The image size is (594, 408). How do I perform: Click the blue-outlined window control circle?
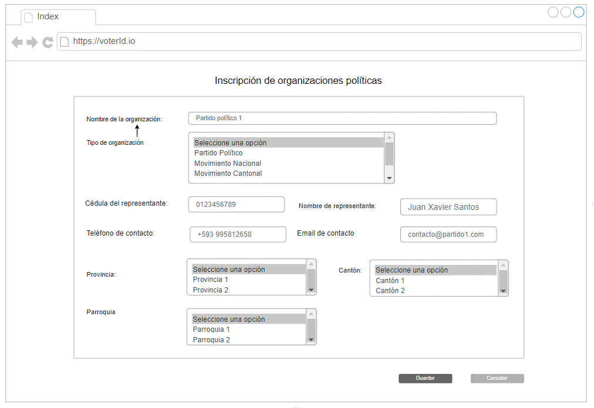[579, 12]
